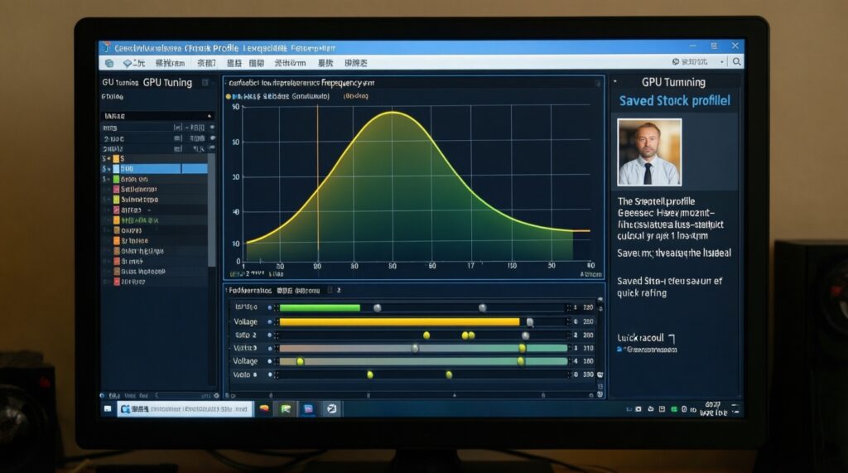Click the profile photo thumbnail
This screenshot has width=848, height=473.
[649, 152]
